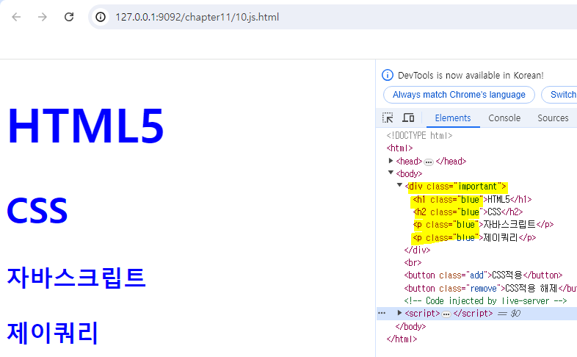This screenshot has height=357, width=577.
Task: Click the ellipsis inside the head tag
Action: (429, 162)
